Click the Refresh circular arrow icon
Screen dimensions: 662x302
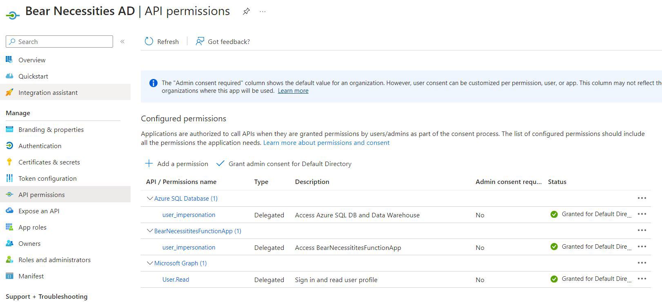pos(149,42)
